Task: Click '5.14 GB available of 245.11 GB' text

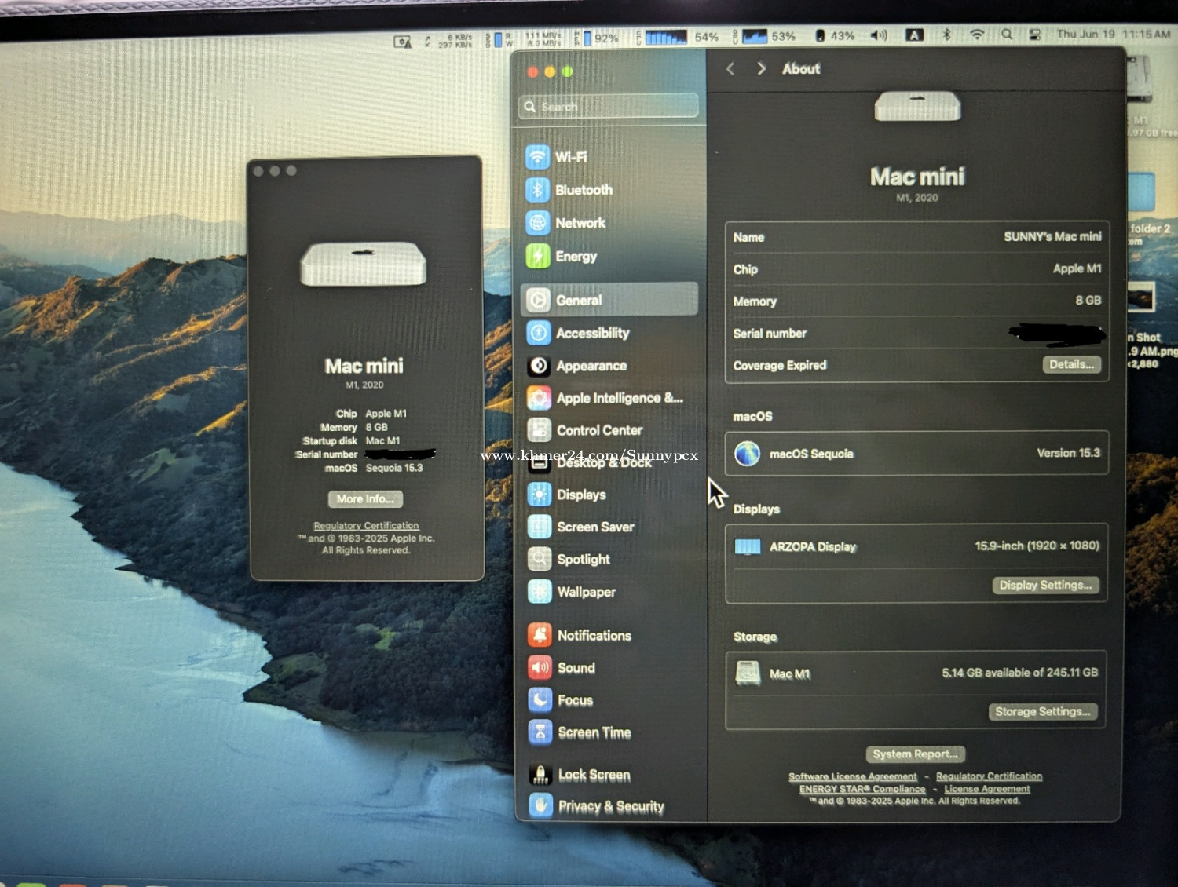Action: [1020, 673]
